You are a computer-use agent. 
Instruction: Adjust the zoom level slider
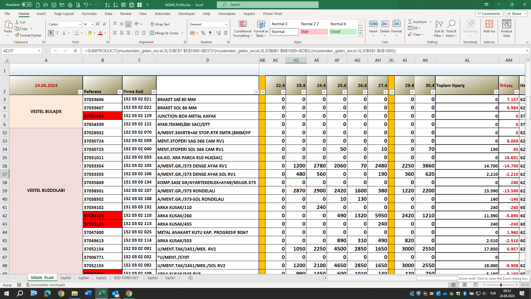coord(501,285)
